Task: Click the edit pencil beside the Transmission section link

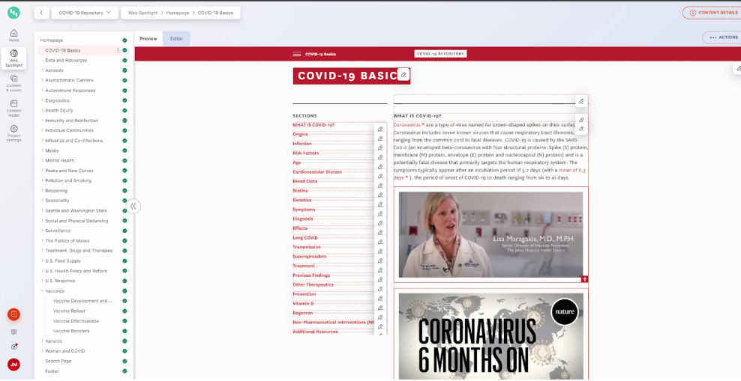Action: click(380, 252)
